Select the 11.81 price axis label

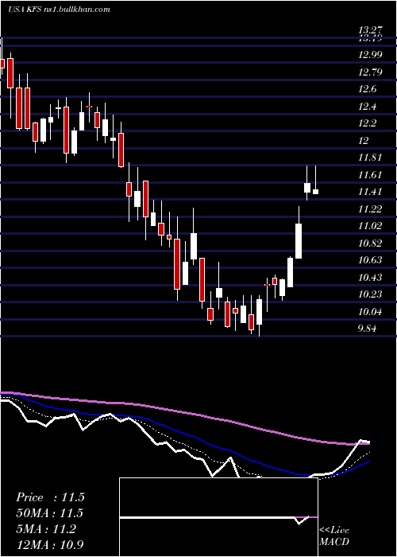coord(370,158)
